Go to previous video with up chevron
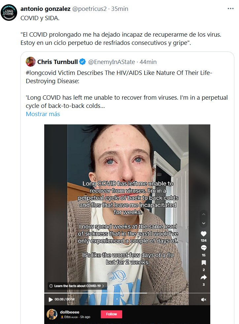 [x=204, y=214]
